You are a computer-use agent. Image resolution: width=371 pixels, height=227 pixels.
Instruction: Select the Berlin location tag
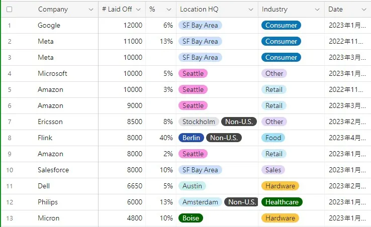coord(191,138)
